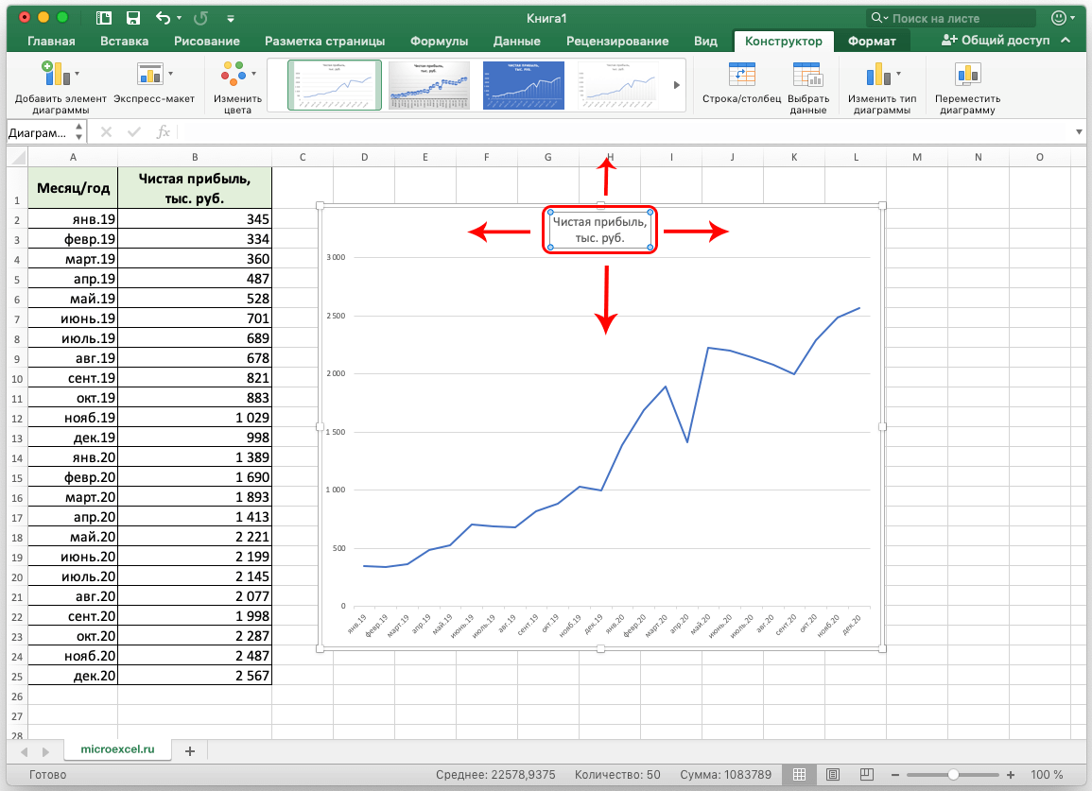Switch to the Вид tab

pos(704,41)
